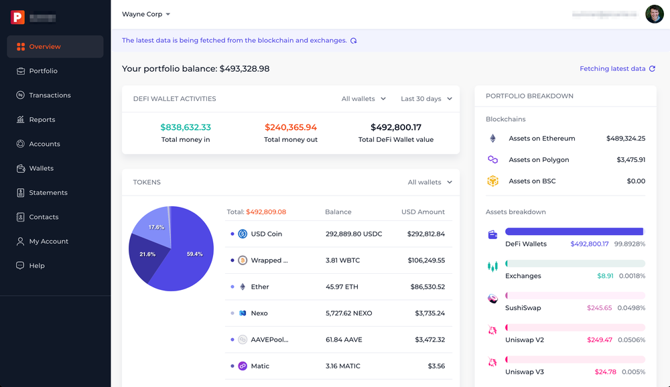Click the SushiSwap progress bar

(x=575, y=295)
